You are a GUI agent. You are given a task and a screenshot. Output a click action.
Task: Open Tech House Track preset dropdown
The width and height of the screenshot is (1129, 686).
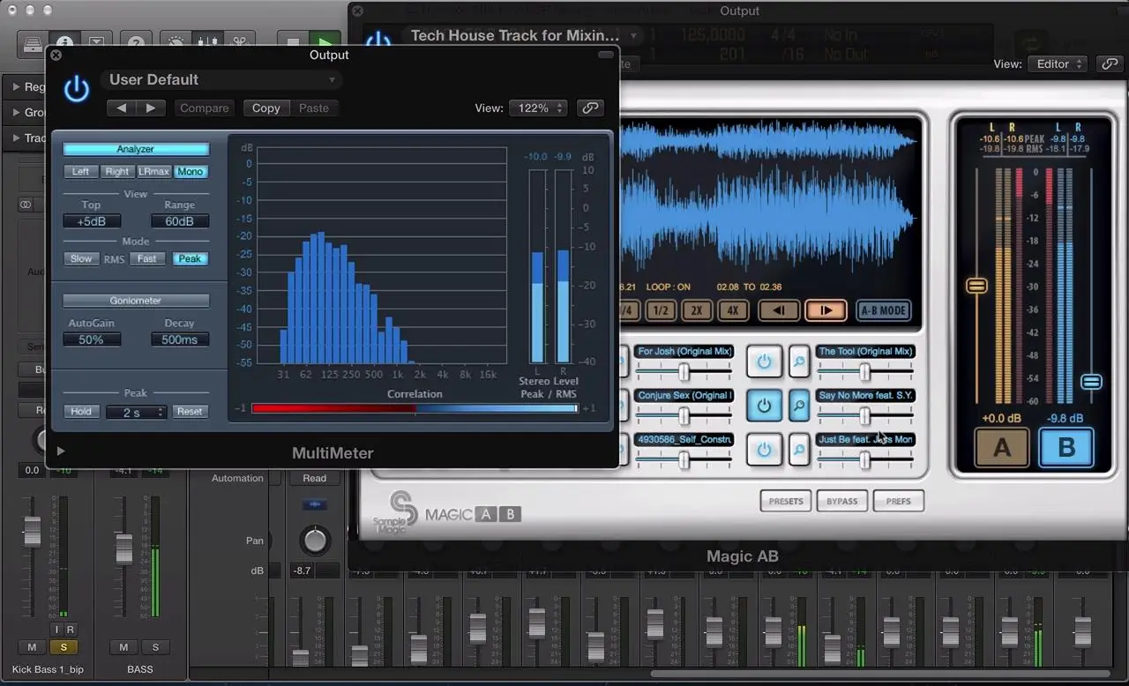click(x=523, y=35)
